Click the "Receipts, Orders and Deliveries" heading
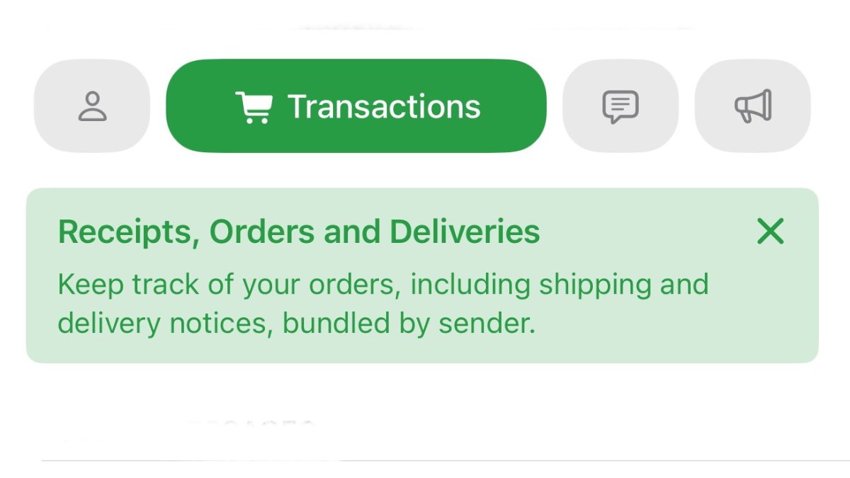Image resolution: width=850 pixels, height=478 pixels. pyautogui.click(x=299, y=232)
